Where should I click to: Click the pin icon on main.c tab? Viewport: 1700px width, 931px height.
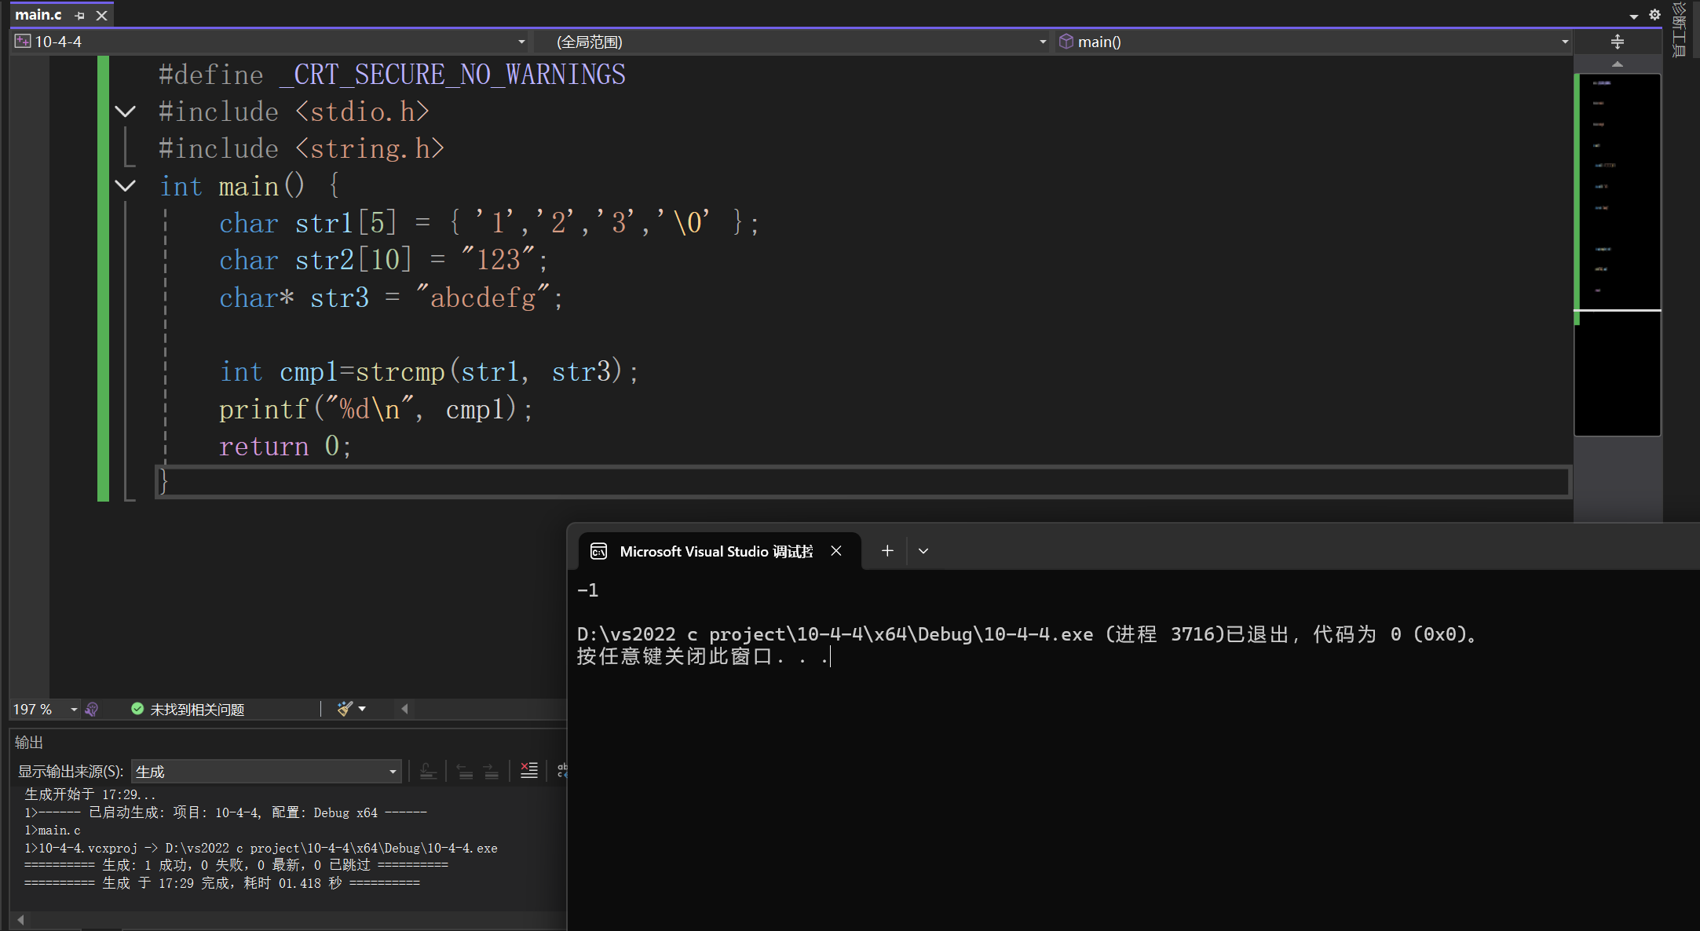click(x=79, y=16)
